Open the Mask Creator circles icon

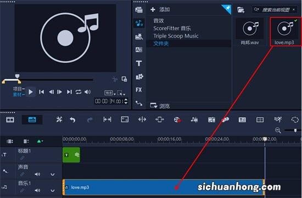[225, 120]
